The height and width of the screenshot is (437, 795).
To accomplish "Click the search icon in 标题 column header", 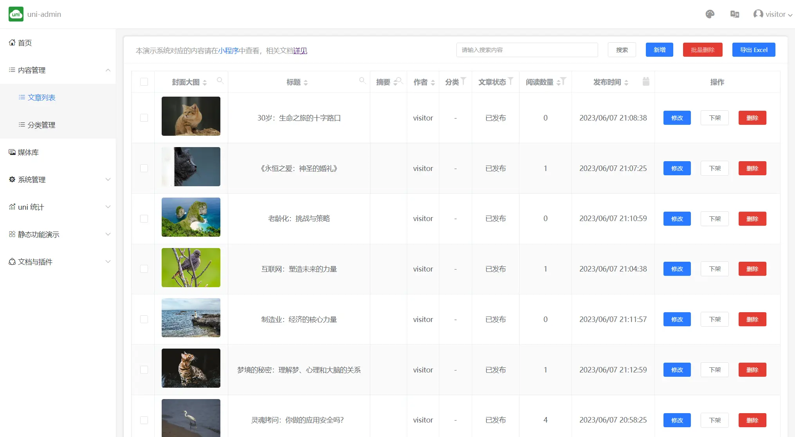I will (362, 81).
